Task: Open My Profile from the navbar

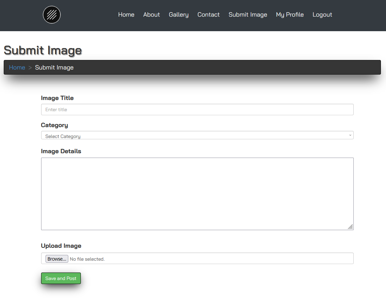Action: coord(289,15)
